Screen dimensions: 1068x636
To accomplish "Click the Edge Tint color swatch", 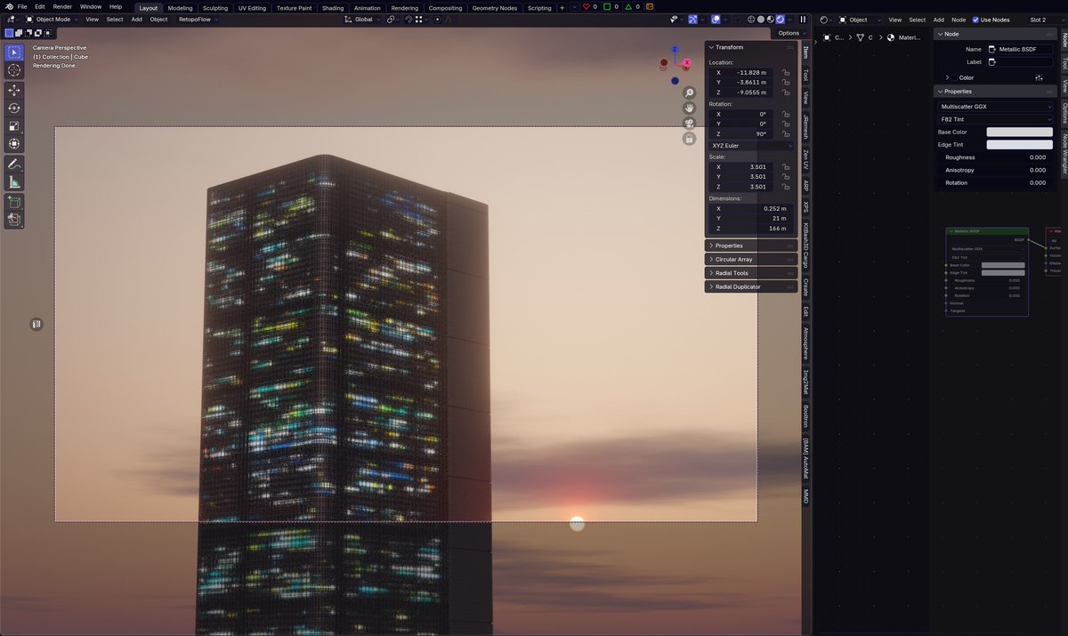I will [x=1019, y=144].
